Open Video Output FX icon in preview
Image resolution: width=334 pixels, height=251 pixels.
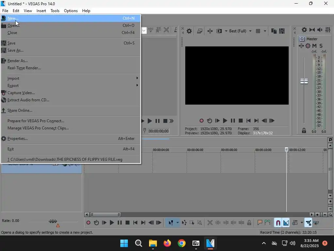(x=210, y=31)
